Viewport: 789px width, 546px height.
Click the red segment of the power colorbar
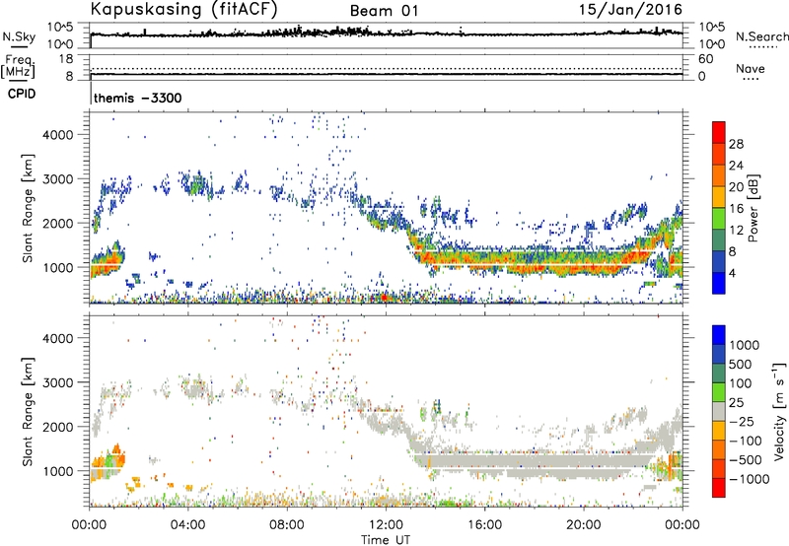719,133
